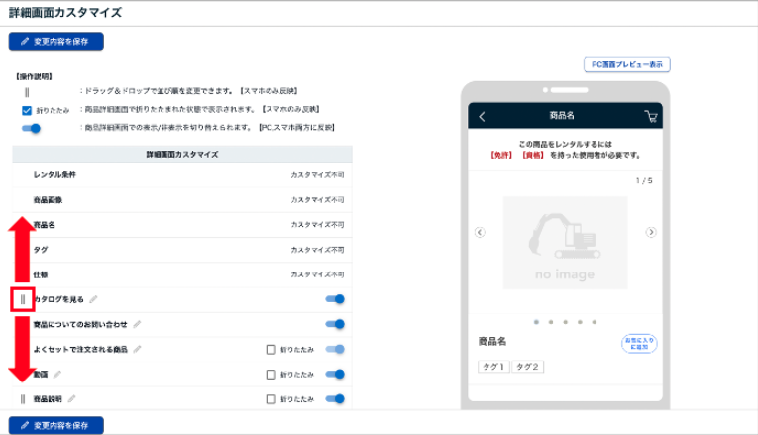Check the 折りたたみ checkbox for 動画

pyautogui.click(x=271, y=375)
